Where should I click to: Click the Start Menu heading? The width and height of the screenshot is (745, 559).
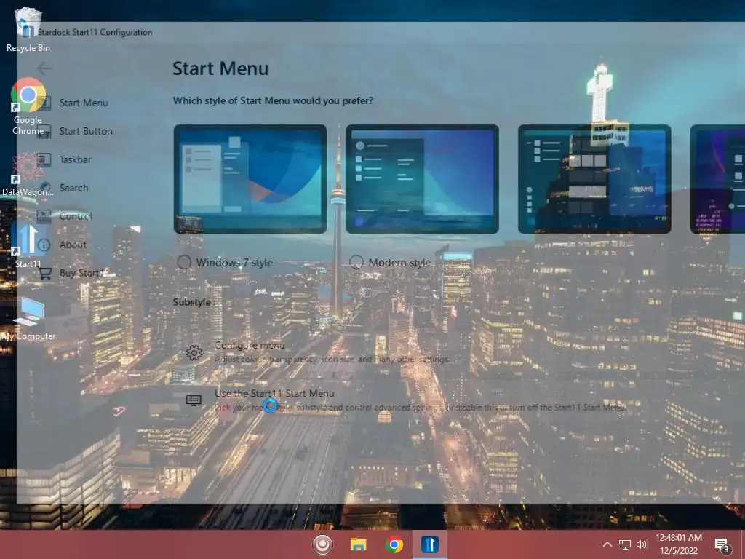click(220, 68)
